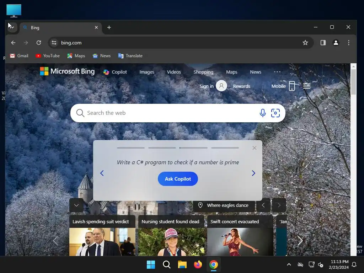Open Nursing student found dead story
This screenshot has height=273, width=364.
point(171,235)
